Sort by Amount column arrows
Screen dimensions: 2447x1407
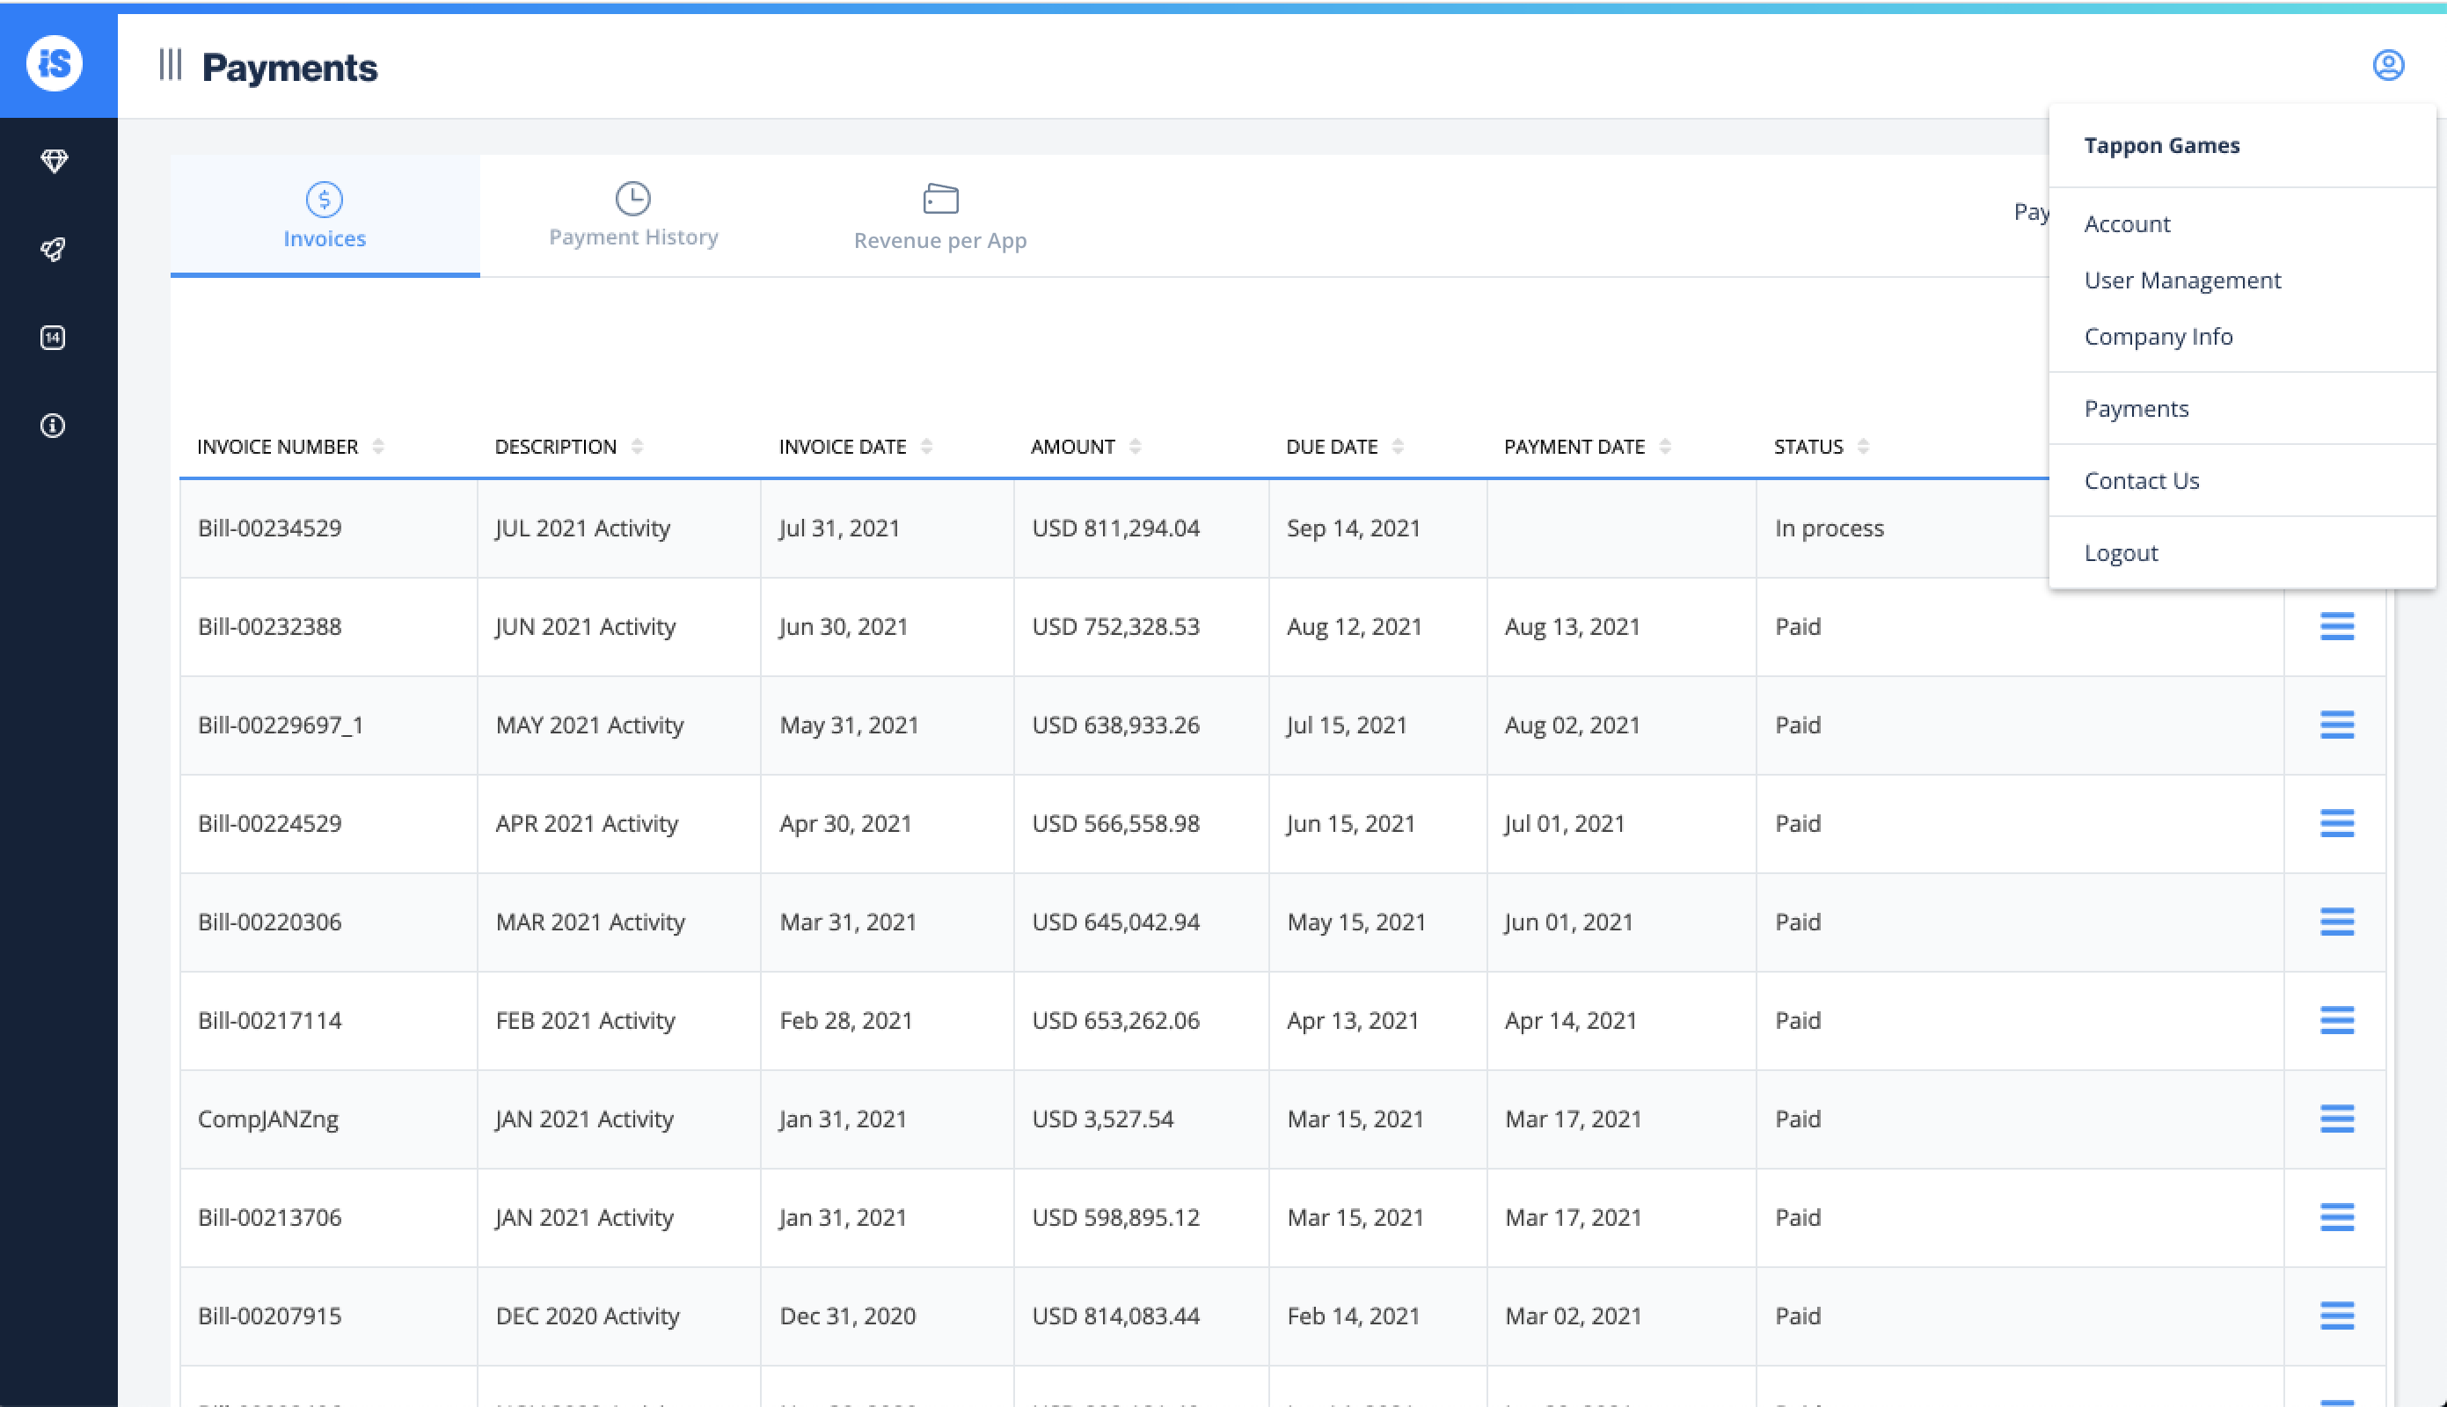point(1135,447)
